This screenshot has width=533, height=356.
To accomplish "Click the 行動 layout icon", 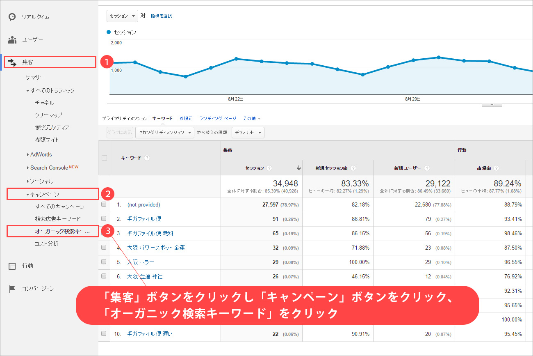I will point(12,266).
